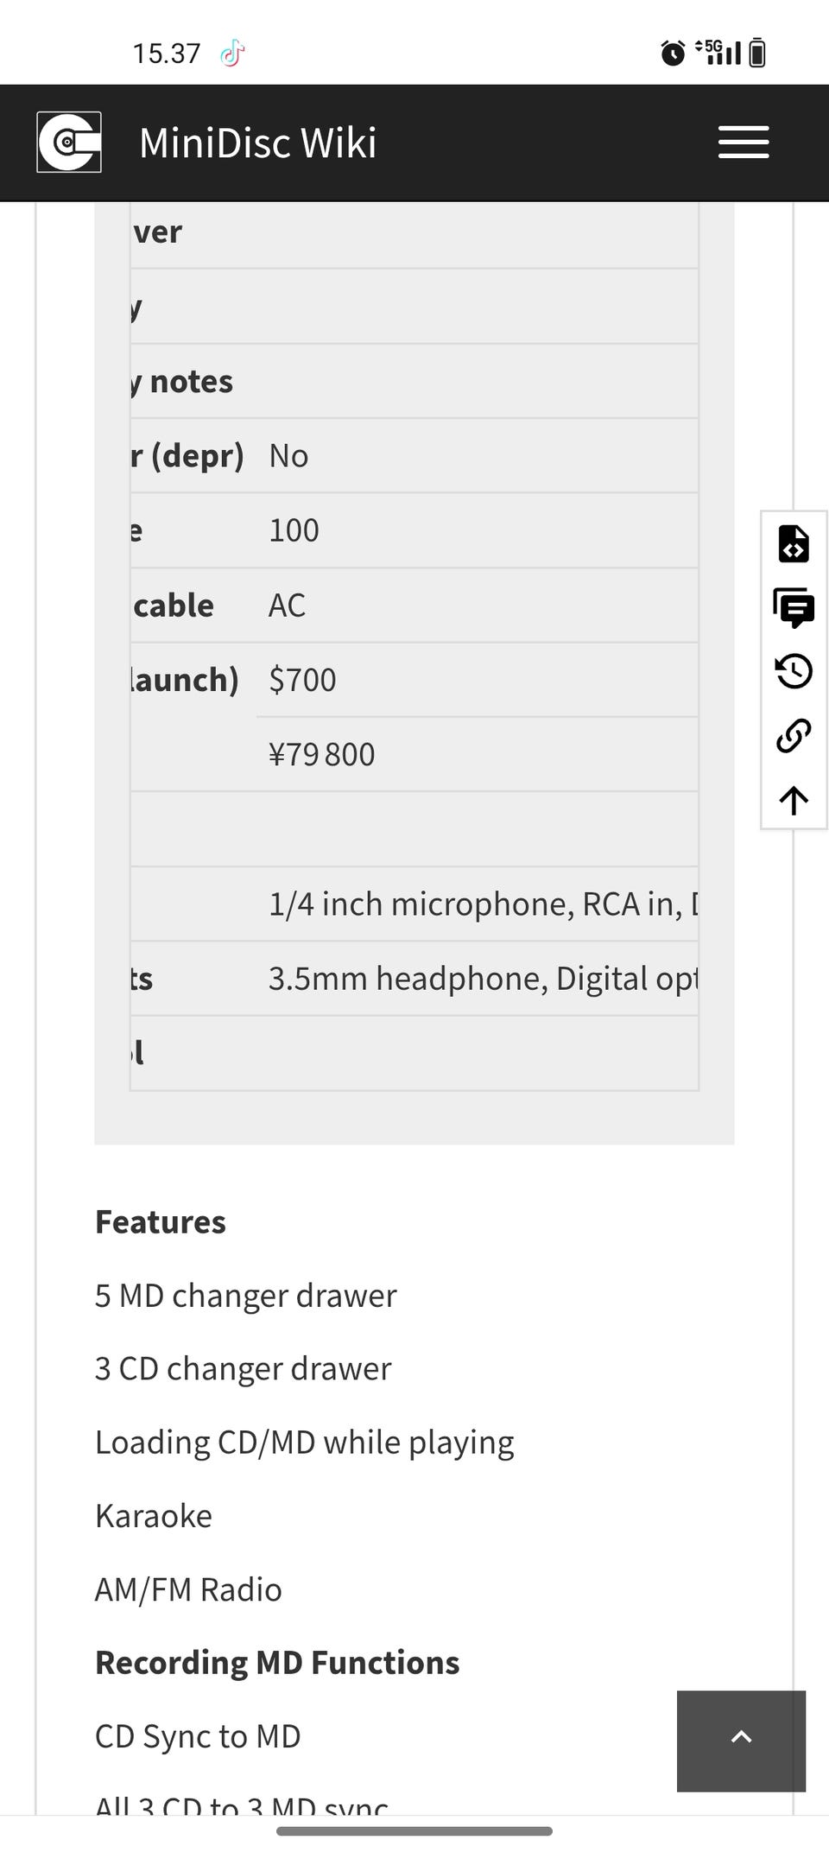Select the ¥79 800 price cell
Viewport: 829px width, 1852px height.
click(321, 754)
